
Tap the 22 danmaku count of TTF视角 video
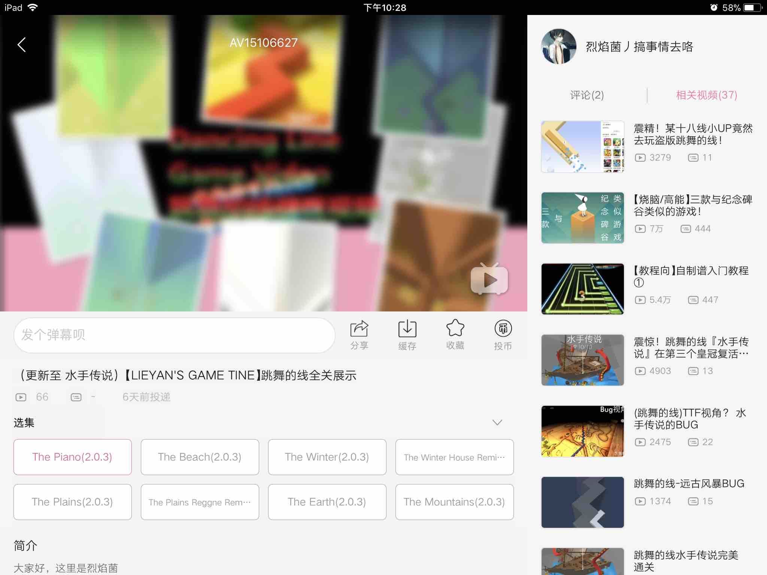tap(707, 442)
